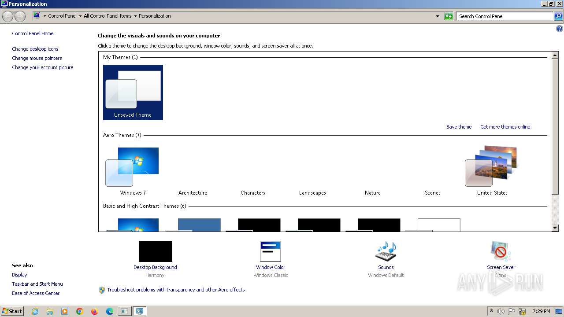The height and width of the screenshot is (317, 564).
Task: Click the search magnifier button
Action: [558, 16]
